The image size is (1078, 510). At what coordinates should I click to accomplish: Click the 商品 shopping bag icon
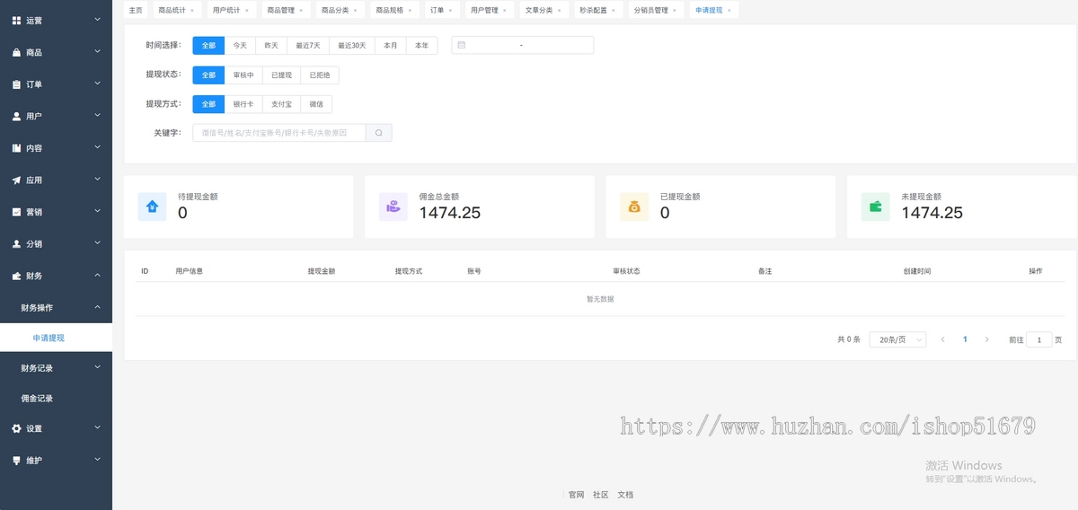click(x=16, y=52)
